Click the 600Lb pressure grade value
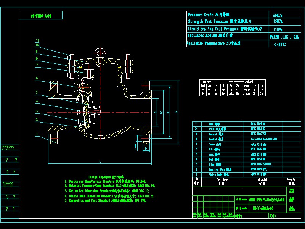This screenshot has height=229, width=305. coord(278,15)
